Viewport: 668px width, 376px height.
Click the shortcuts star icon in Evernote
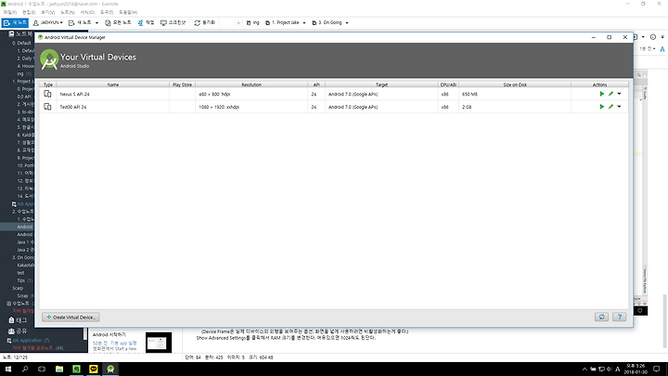click(x=238, y=22)
